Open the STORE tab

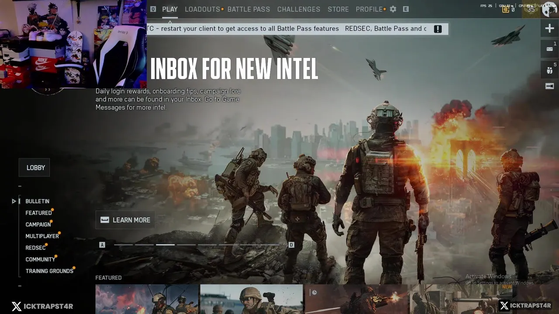point(338,9)
